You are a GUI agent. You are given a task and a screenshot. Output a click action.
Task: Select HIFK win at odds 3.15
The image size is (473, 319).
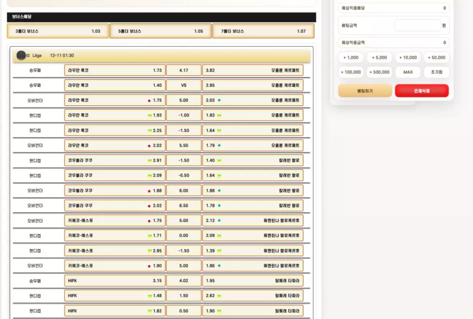[x=115, y=281]
